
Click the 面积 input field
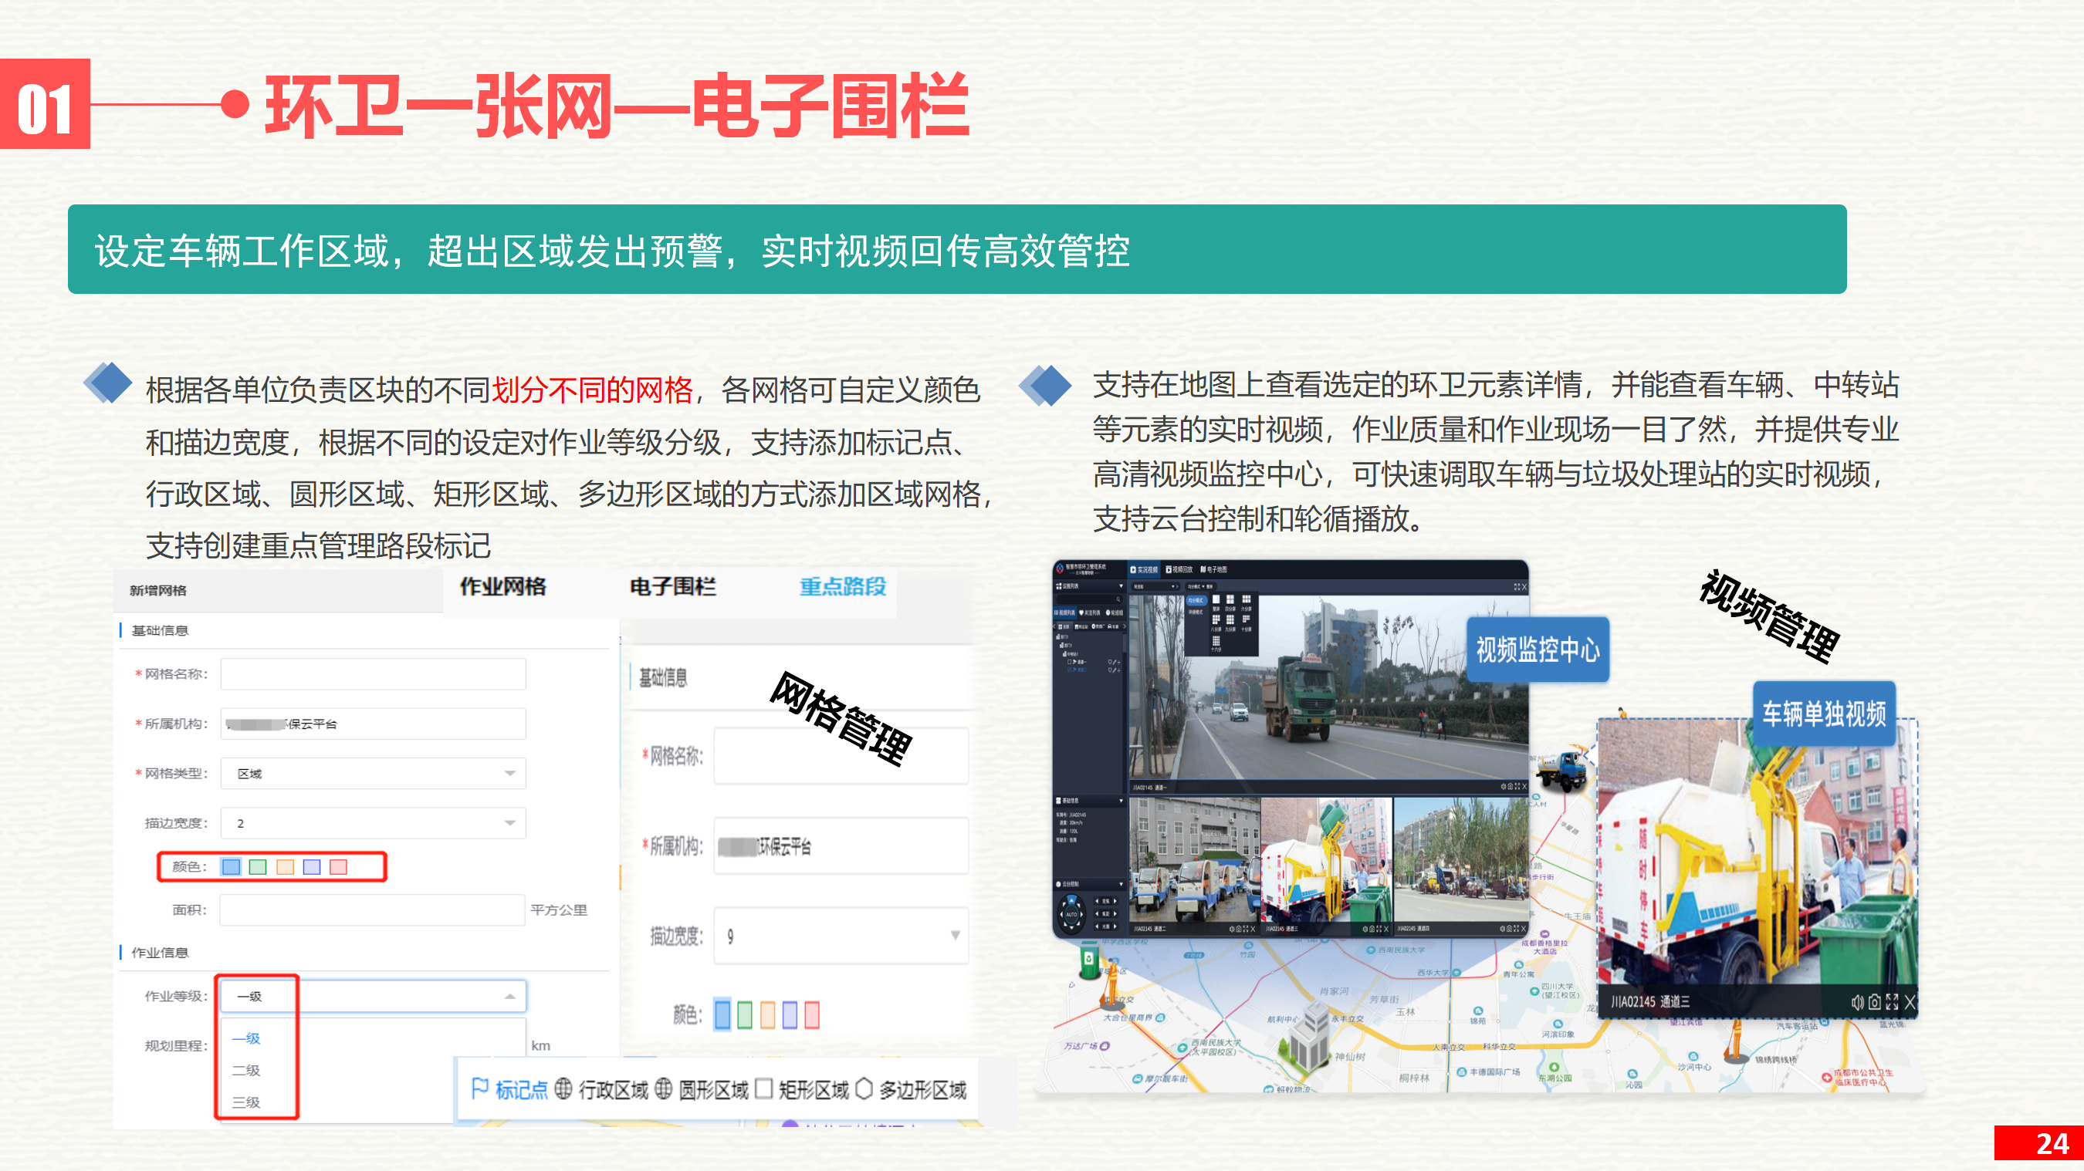tap(372, 909)
